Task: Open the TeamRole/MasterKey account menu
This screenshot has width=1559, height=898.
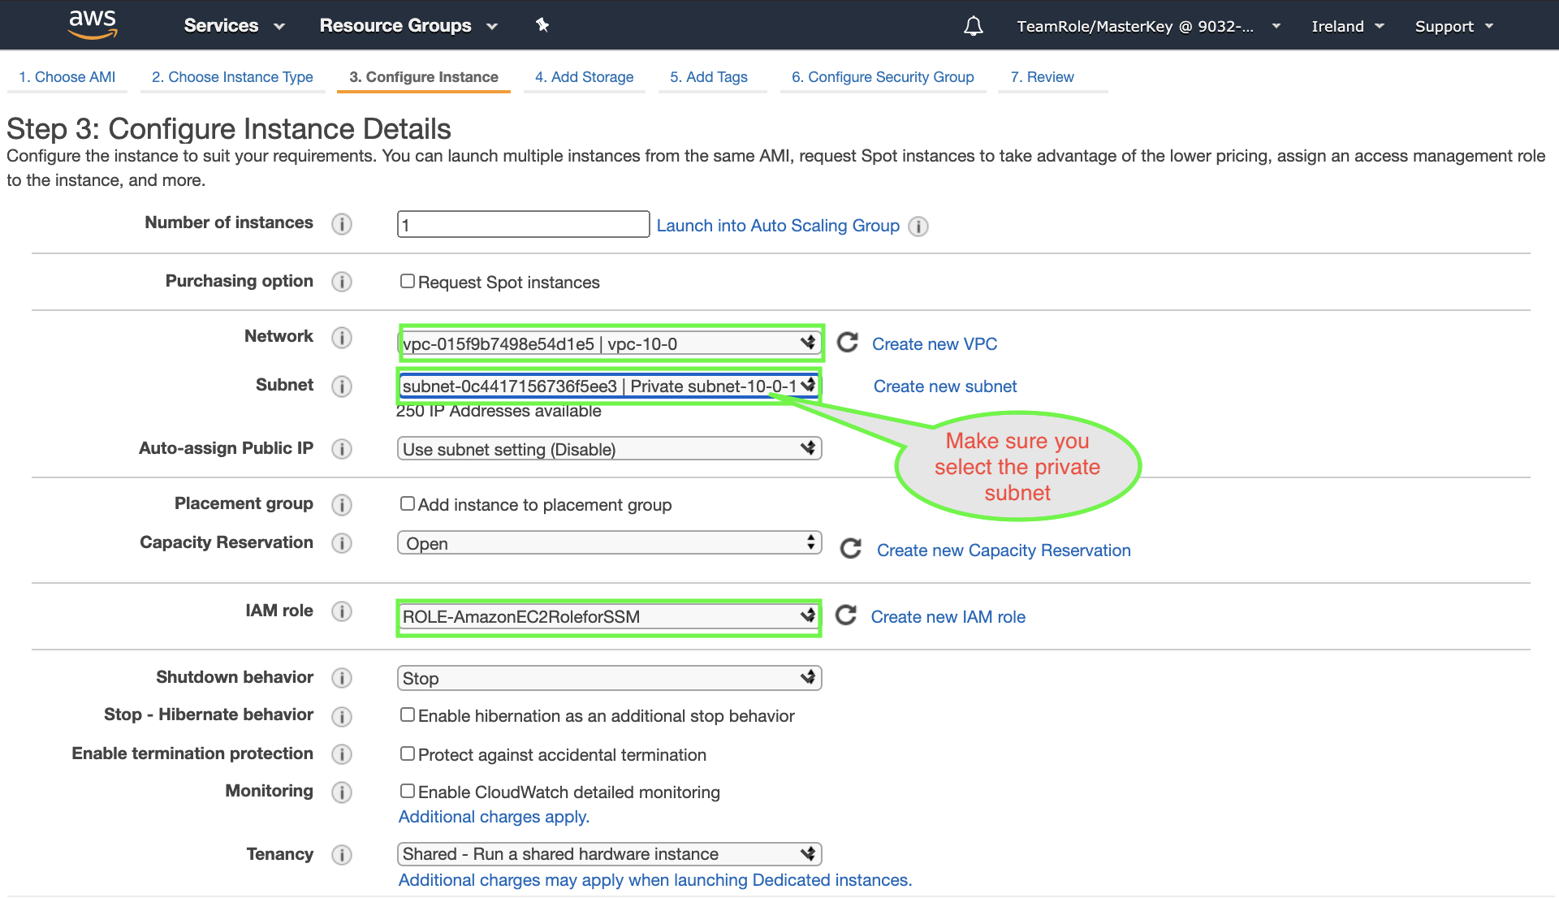Action: coord(1148,26)
